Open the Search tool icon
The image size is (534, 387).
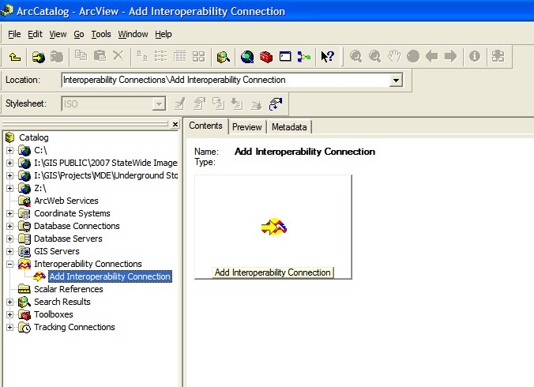(224, 57)
